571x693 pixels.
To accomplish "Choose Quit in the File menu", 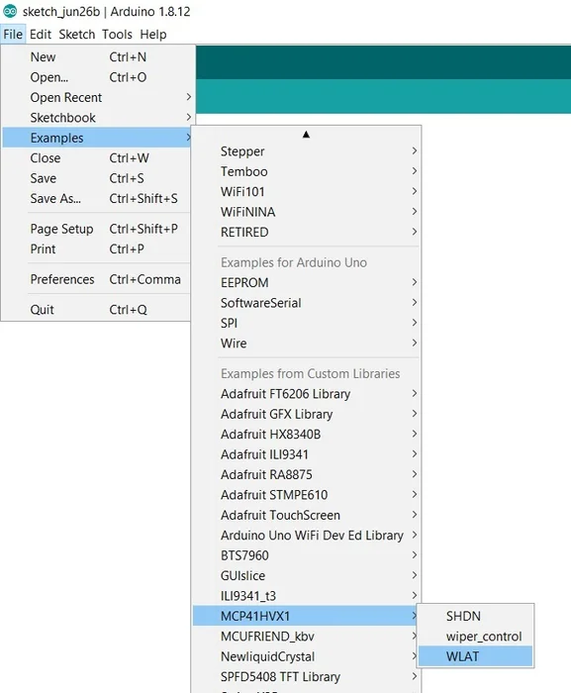I will (98, 309).
